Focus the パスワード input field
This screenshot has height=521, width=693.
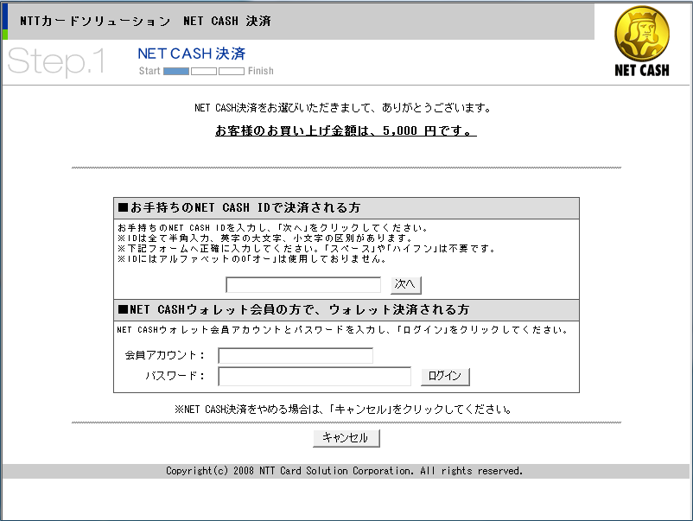tap(315, 376)
